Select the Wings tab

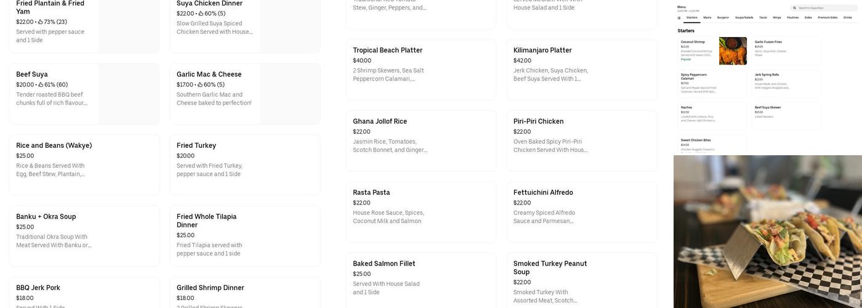[777, 18]
